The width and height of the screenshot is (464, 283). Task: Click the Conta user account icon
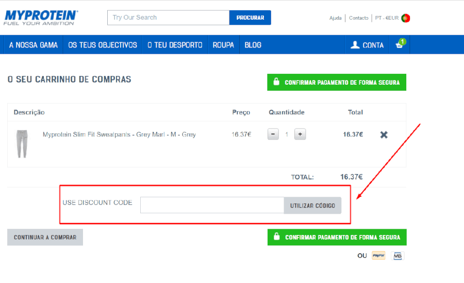click(355, 45)
